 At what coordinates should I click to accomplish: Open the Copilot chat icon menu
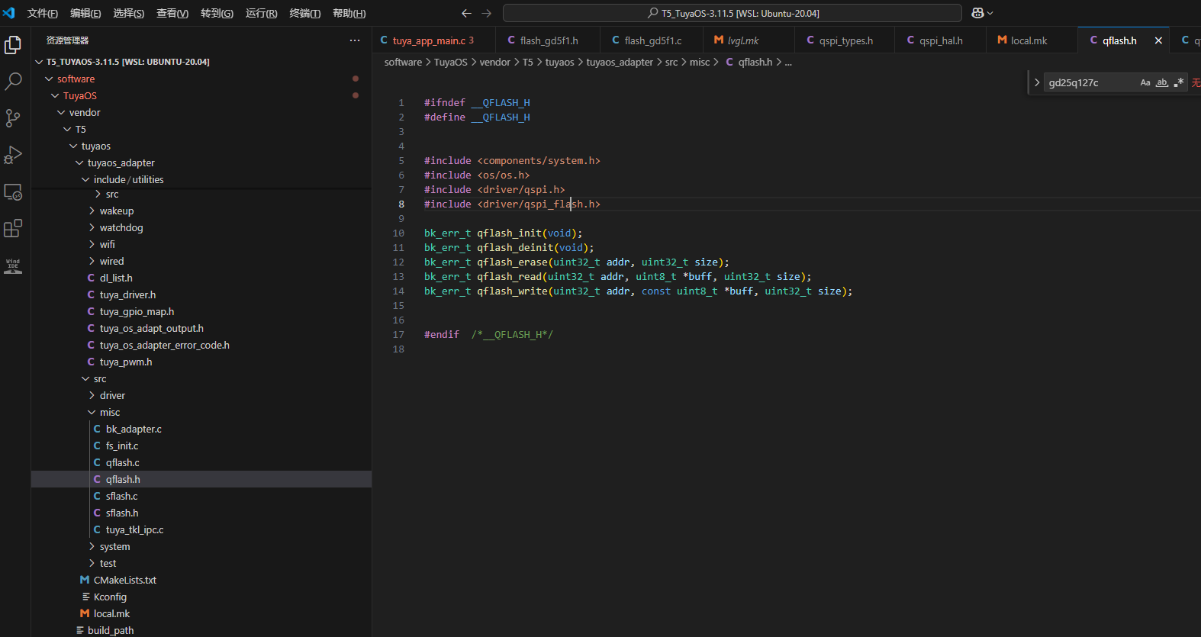(x=982, y=13)
